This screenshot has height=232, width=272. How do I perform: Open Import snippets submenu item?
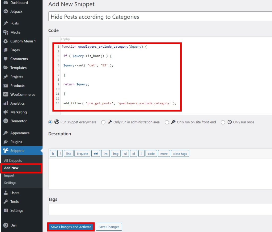pos(9,175)
